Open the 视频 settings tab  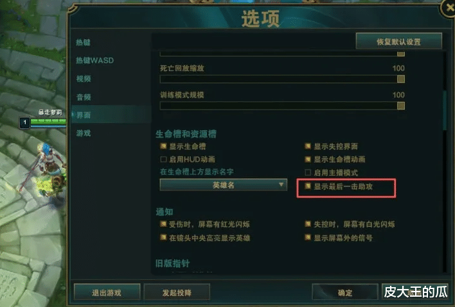tap(84, 79)
